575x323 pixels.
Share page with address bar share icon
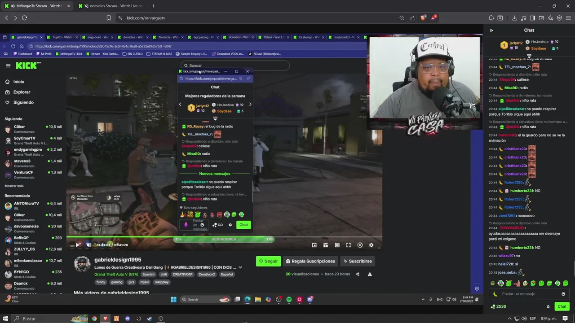412,18
